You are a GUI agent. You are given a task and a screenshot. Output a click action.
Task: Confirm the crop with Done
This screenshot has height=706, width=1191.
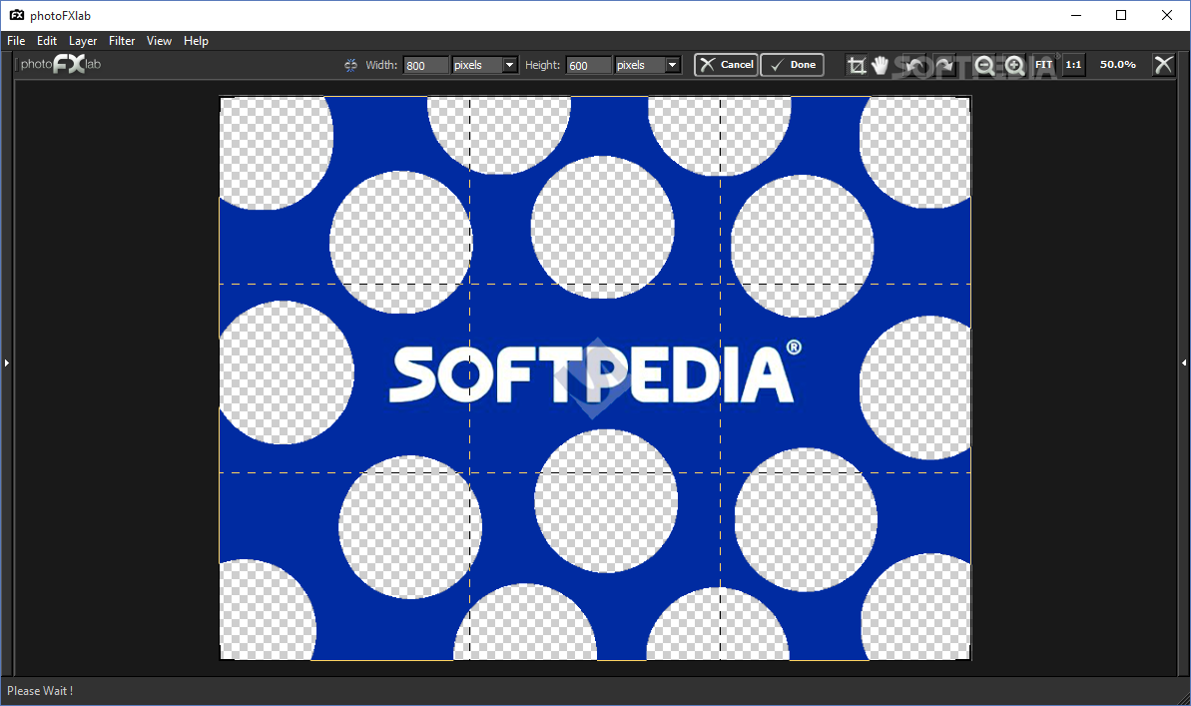pyautogui.click(x=793, y=65)
